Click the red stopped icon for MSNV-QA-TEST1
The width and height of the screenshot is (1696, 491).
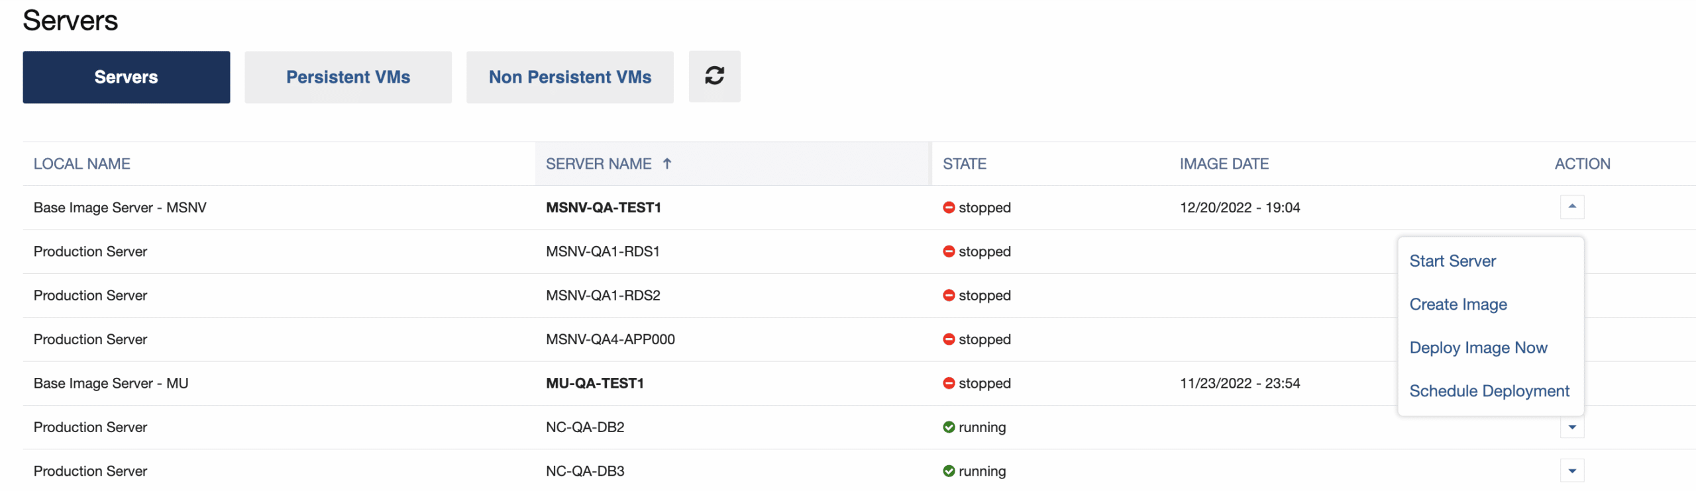tap(949, 208)
